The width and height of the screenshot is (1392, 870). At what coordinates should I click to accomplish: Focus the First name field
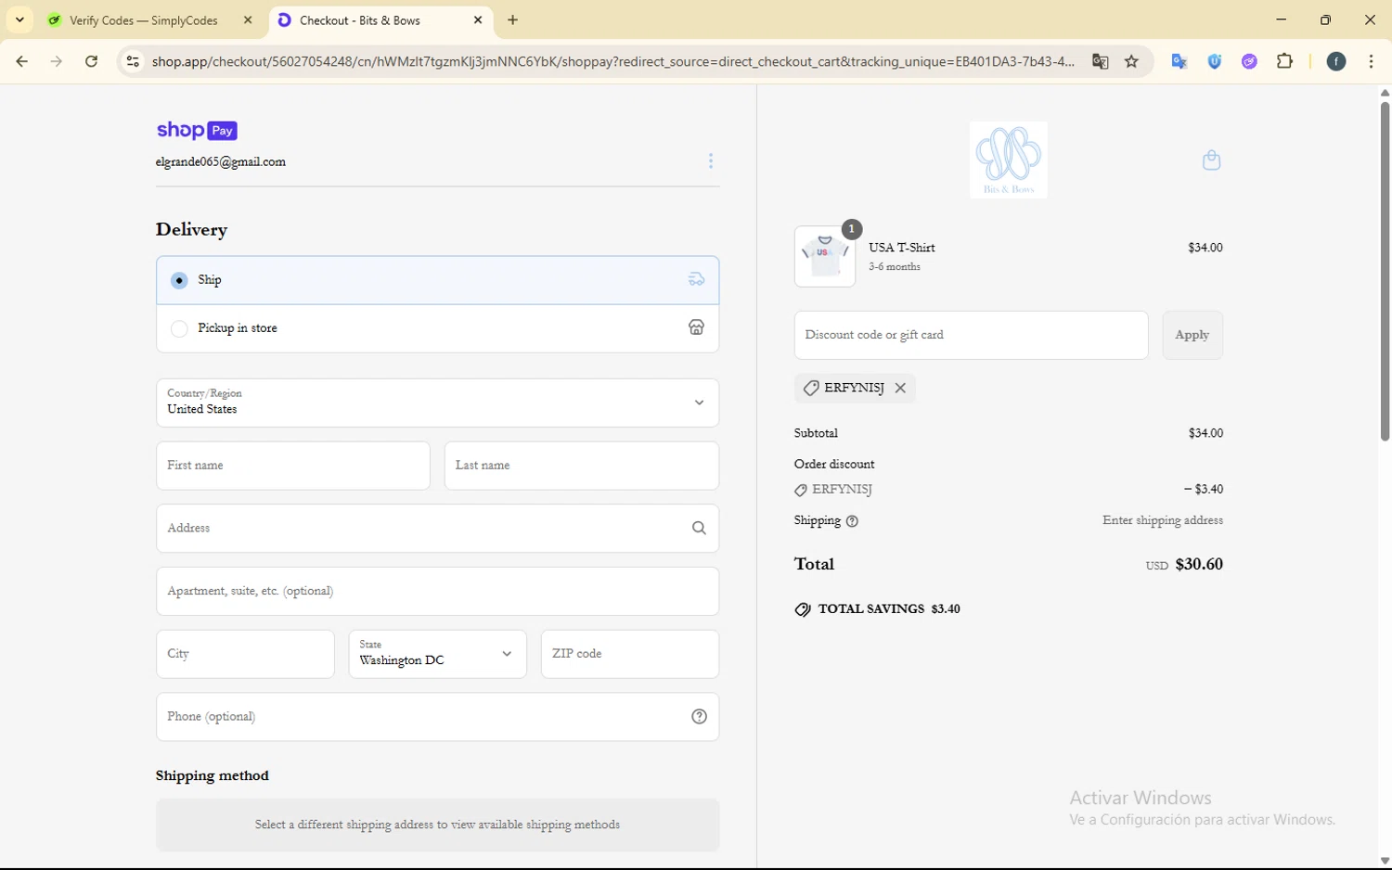[292, 466]
